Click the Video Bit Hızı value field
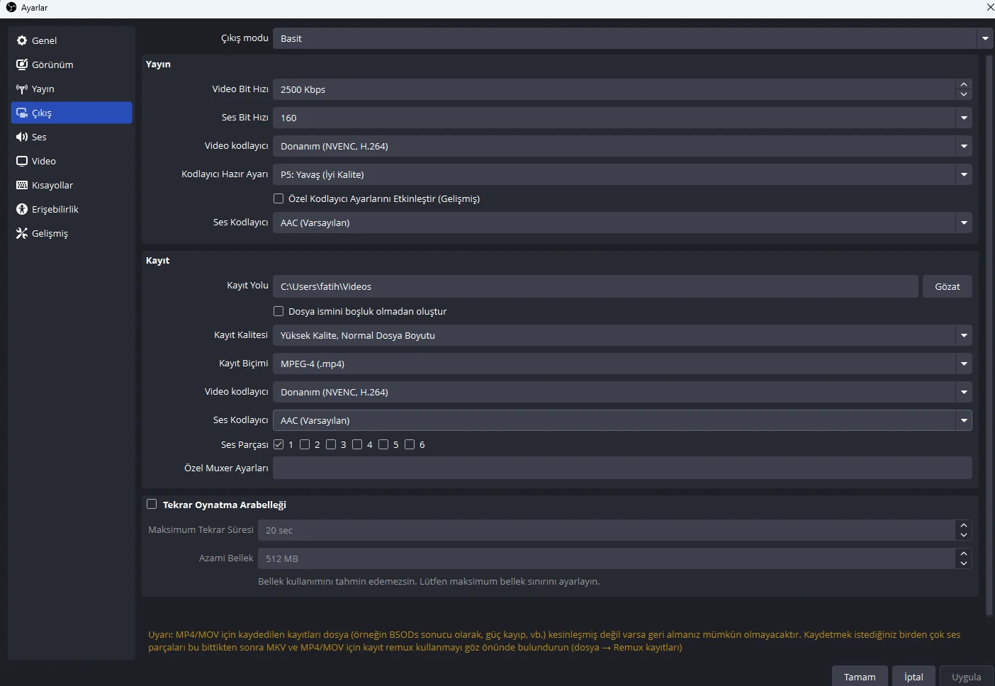 pos(614,89)
